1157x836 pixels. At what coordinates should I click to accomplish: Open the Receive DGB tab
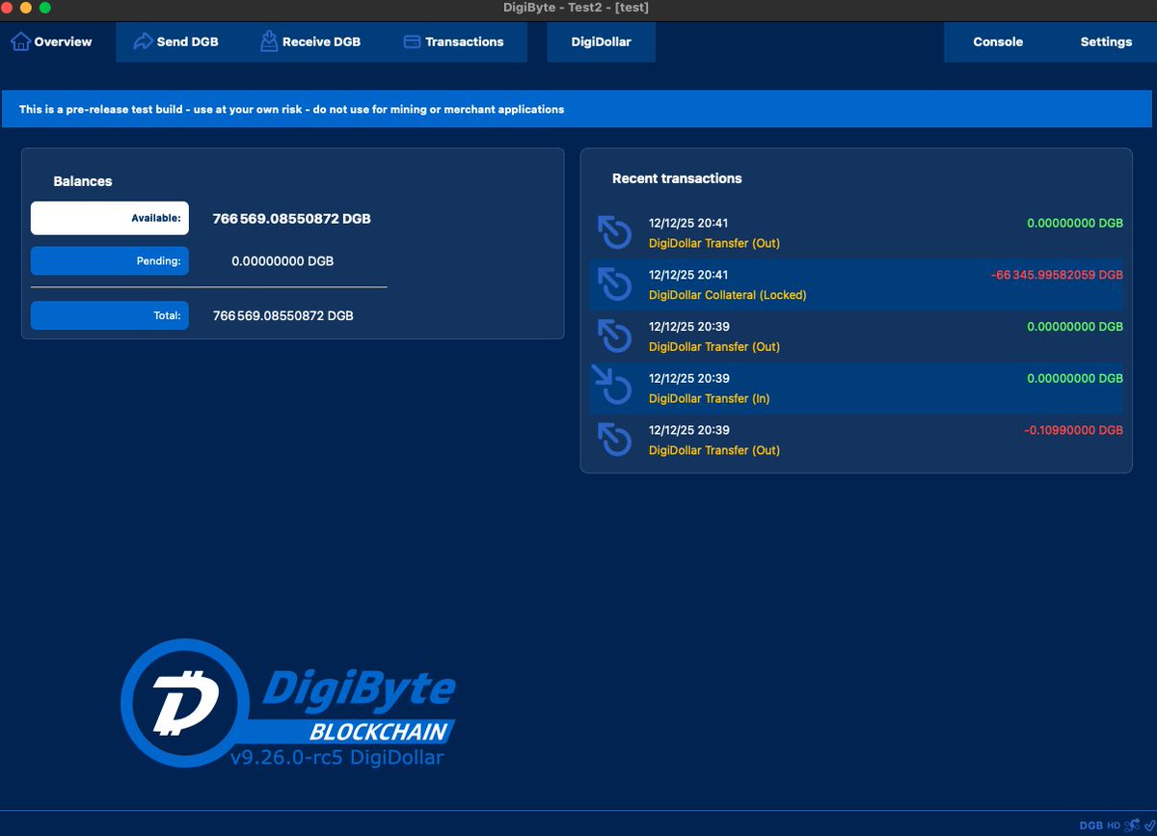point(309,41)
